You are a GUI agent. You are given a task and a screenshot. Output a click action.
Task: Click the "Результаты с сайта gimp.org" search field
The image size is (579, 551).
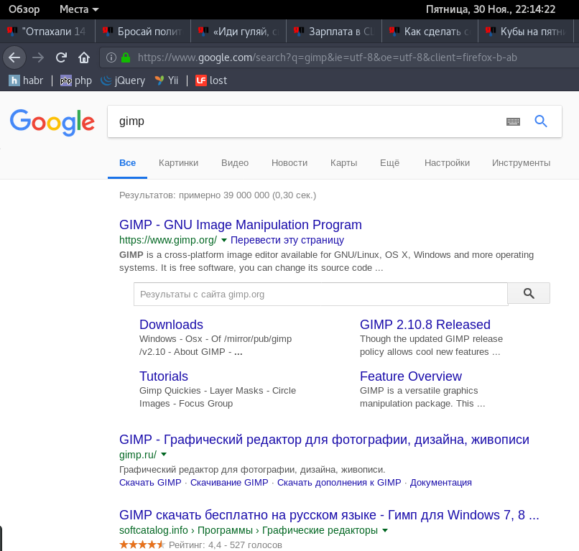320,295
